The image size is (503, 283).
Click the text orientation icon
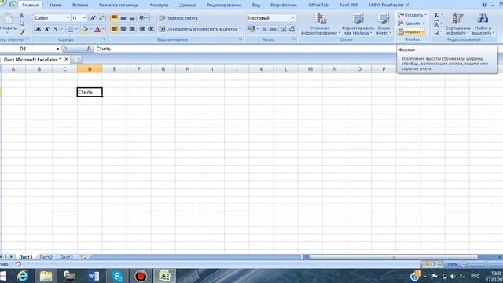pyautogui.click(x=142, y=18)
